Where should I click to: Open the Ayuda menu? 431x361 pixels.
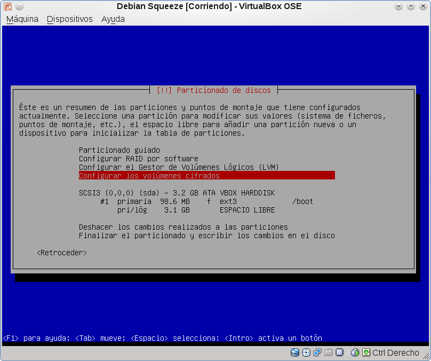pyautogui.click(x=113, y=19)
